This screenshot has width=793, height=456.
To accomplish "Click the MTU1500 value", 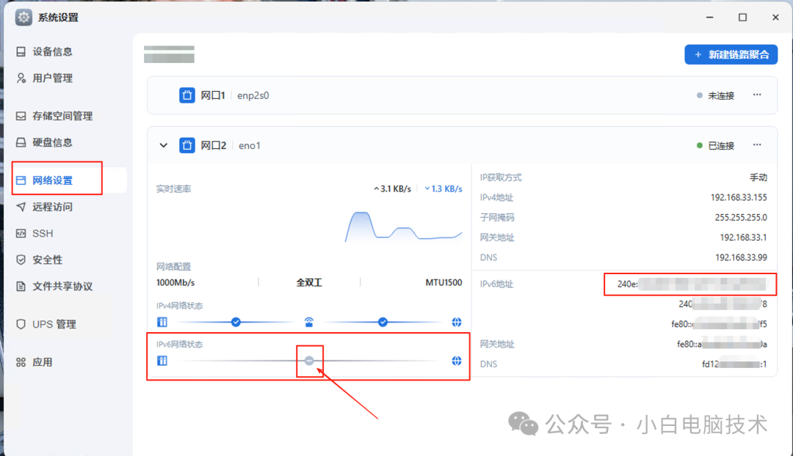I will (x=443, y=283).
